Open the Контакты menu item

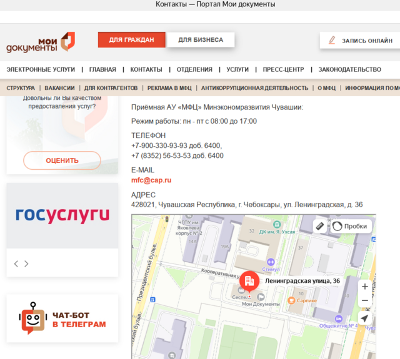(x=146, y=69)
